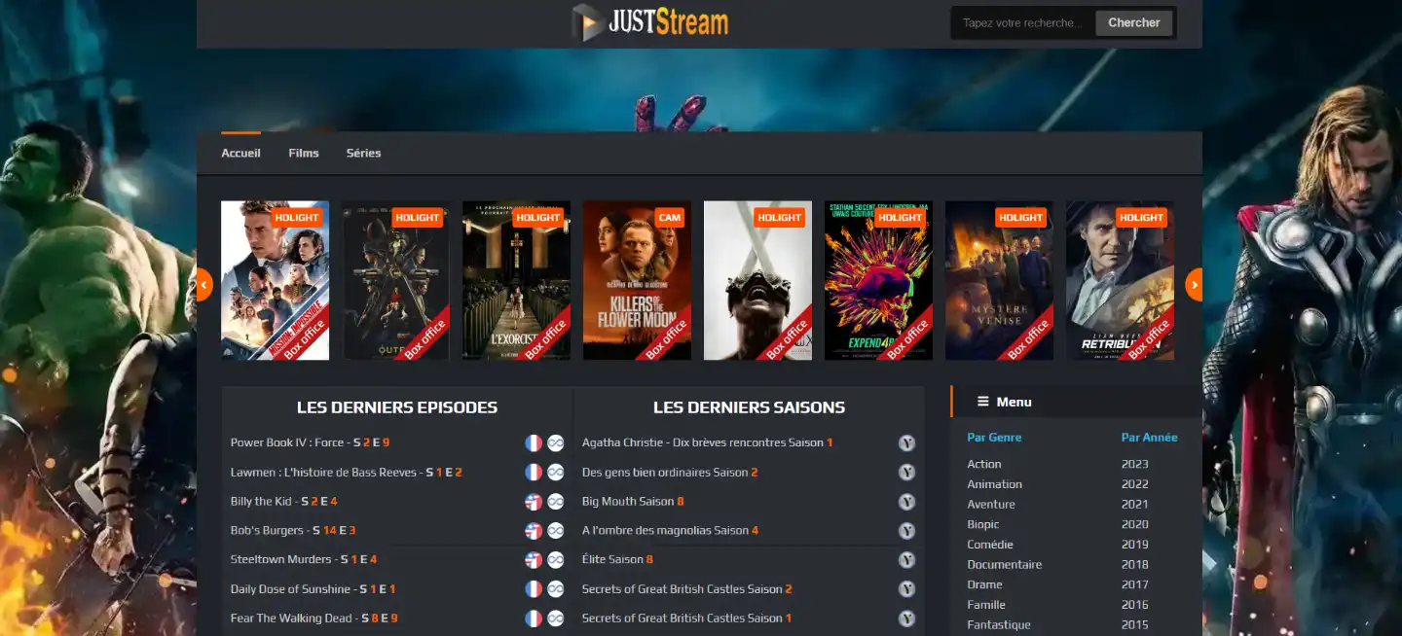Click the Y icon next to Élite Saison 8
Screen dimensions: 1402x636
pos(906,559)
